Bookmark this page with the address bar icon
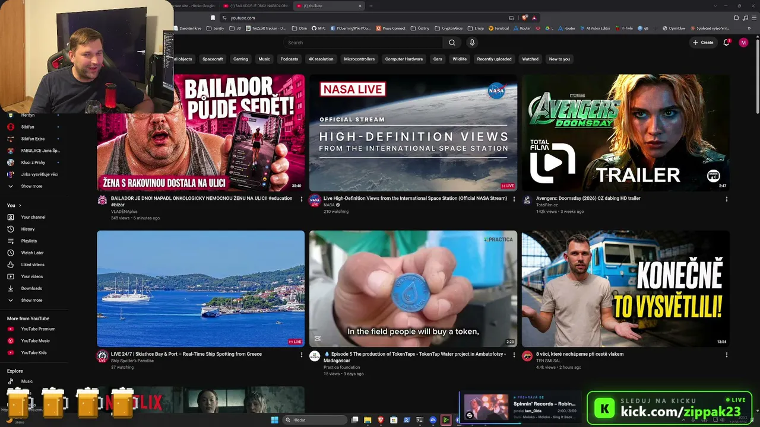Image resolution: width=760 pixels, height=427 pixels. pos(213,18)
